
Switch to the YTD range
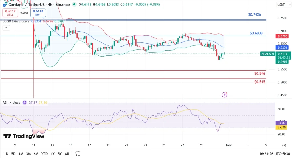(44, 154)
